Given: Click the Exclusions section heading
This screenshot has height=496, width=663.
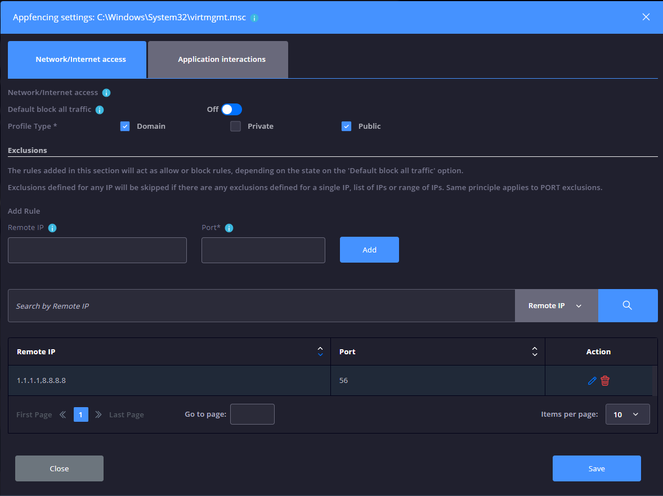Looking at the screenshot, I should tap(28, 150).
